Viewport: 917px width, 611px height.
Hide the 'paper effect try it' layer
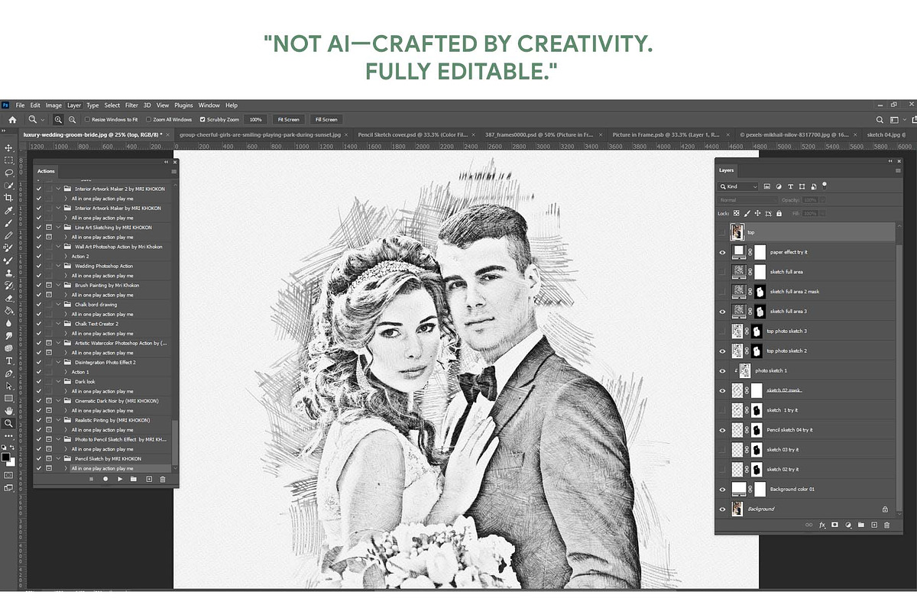[x=723, y=252]
